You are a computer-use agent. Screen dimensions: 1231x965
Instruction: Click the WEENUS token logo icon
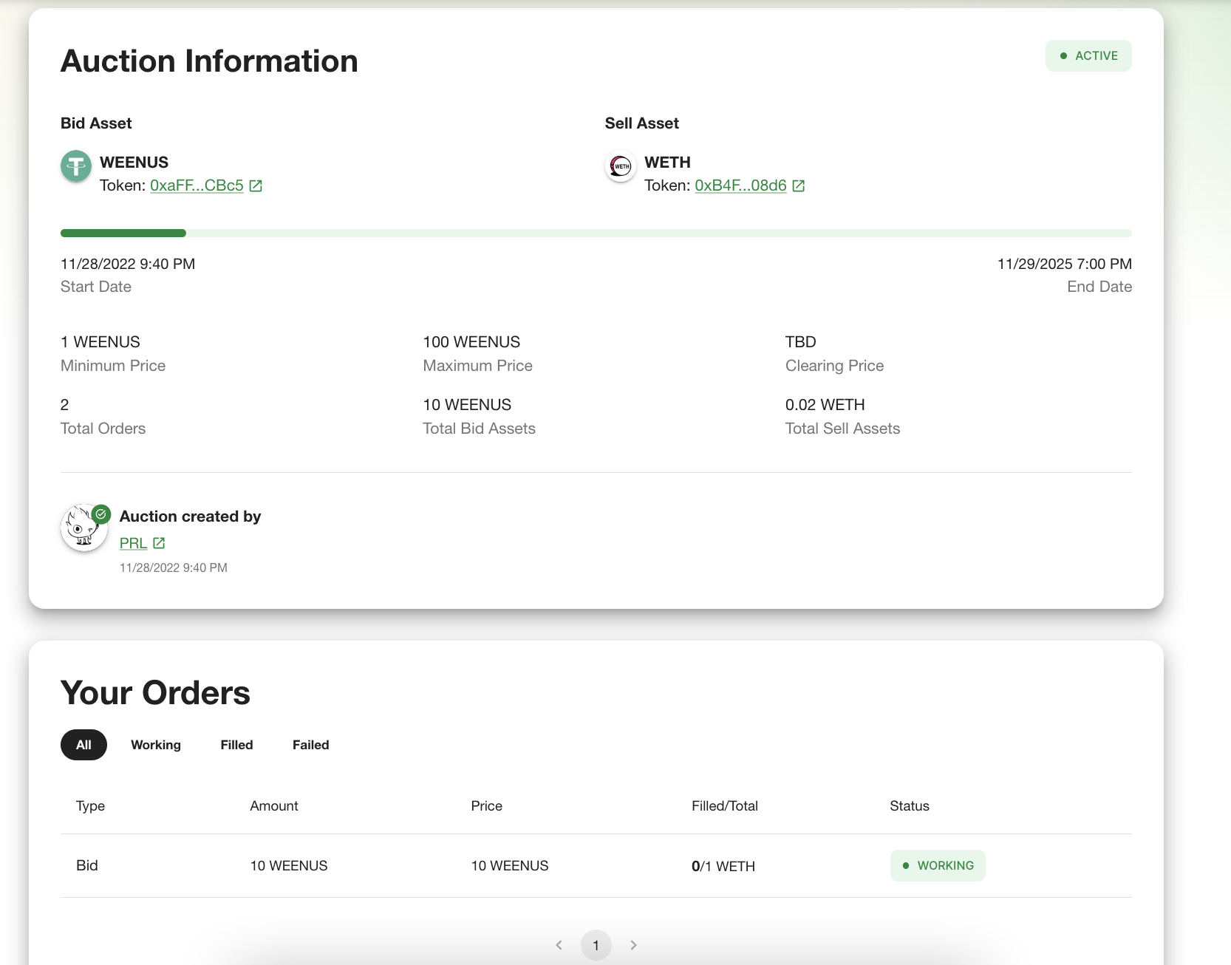tap(75, 166)
